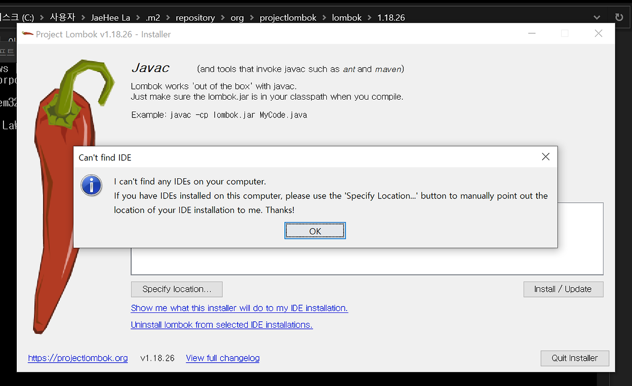Image resolution: width=632 pixels, height=386 pixels.
Task: Select 'org' in Explorer address breadcrumb
Action: (237, 17)
